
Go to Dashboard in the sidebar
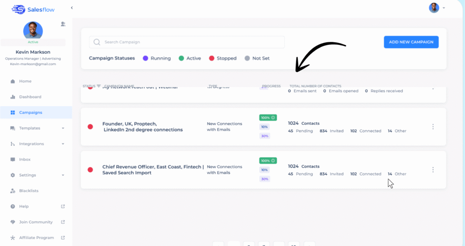tap(30, 97)
